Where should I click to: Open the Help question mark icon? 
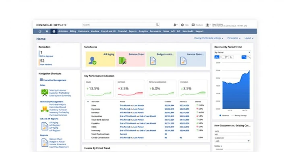click(x=182, y=25)
